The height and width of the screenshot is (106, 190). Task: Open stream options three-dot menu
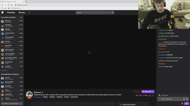coord(153,95)
